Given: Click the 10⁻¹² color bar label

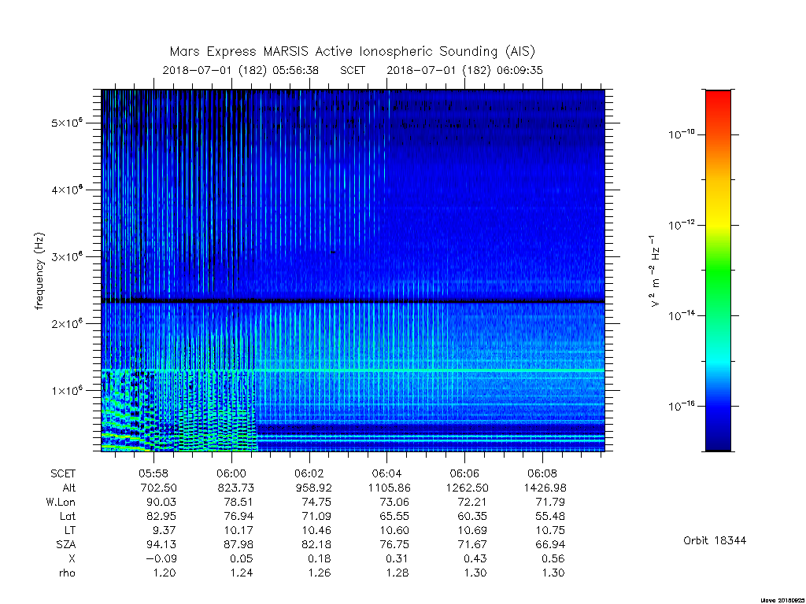Looking at the screenshot, I should pos(681,224).
